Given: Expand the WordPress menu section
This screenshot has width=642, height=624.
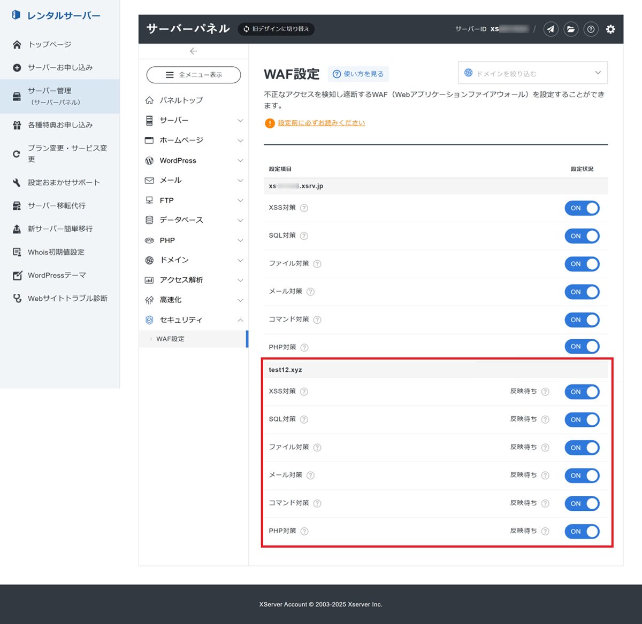Looking at the screenshot, I should [194, 160].
